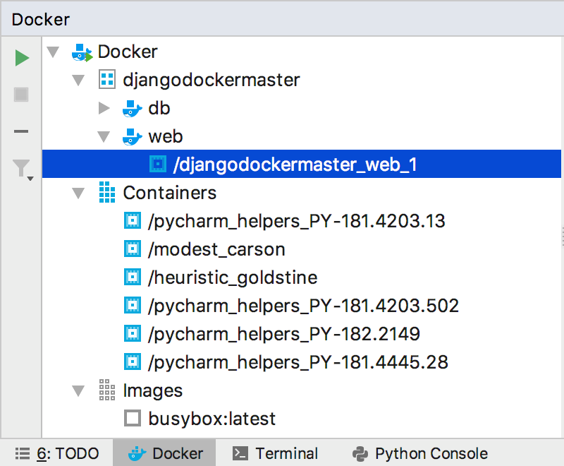Open the 6: TODO tool window tab

point(57,453)
